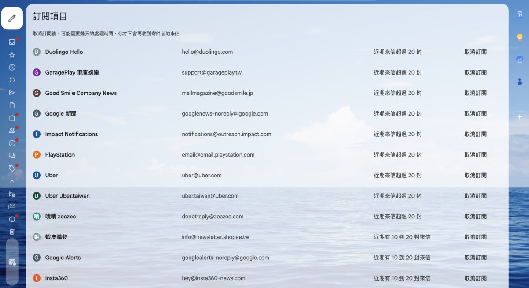
Task: Unsubscribe from 蝦皮購物 newsletter
Action: (x=475, y=237)
